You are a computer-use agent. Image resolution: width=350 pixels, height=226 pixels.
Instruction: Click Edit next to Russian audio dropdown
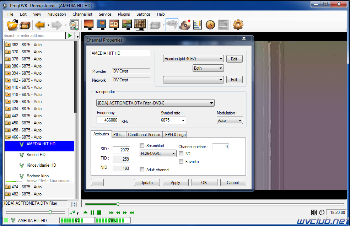[234, 59]
